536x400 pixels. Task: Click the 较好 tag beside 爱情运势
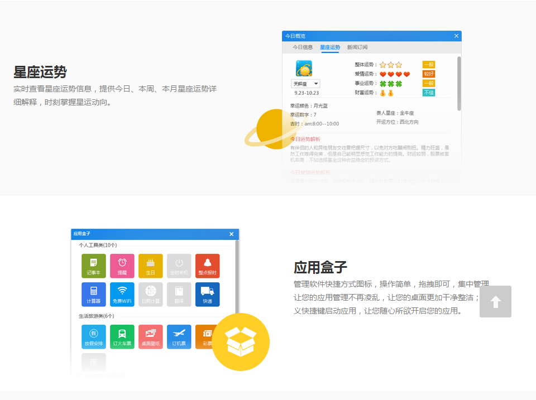point(429,74)
